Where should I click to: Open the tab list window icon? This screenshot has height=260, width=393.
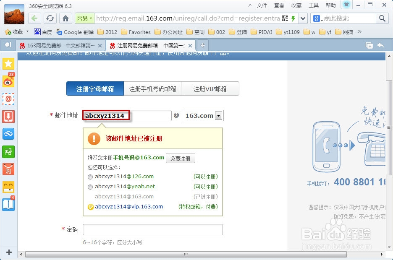click(369, 45)
